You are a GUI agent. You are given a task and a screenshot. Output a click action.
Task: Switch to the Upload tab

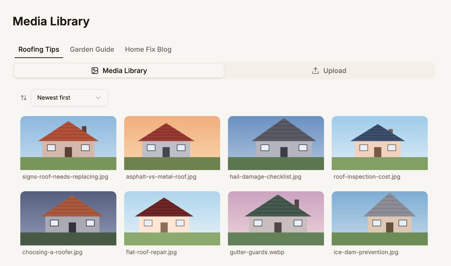coord(329,70)
